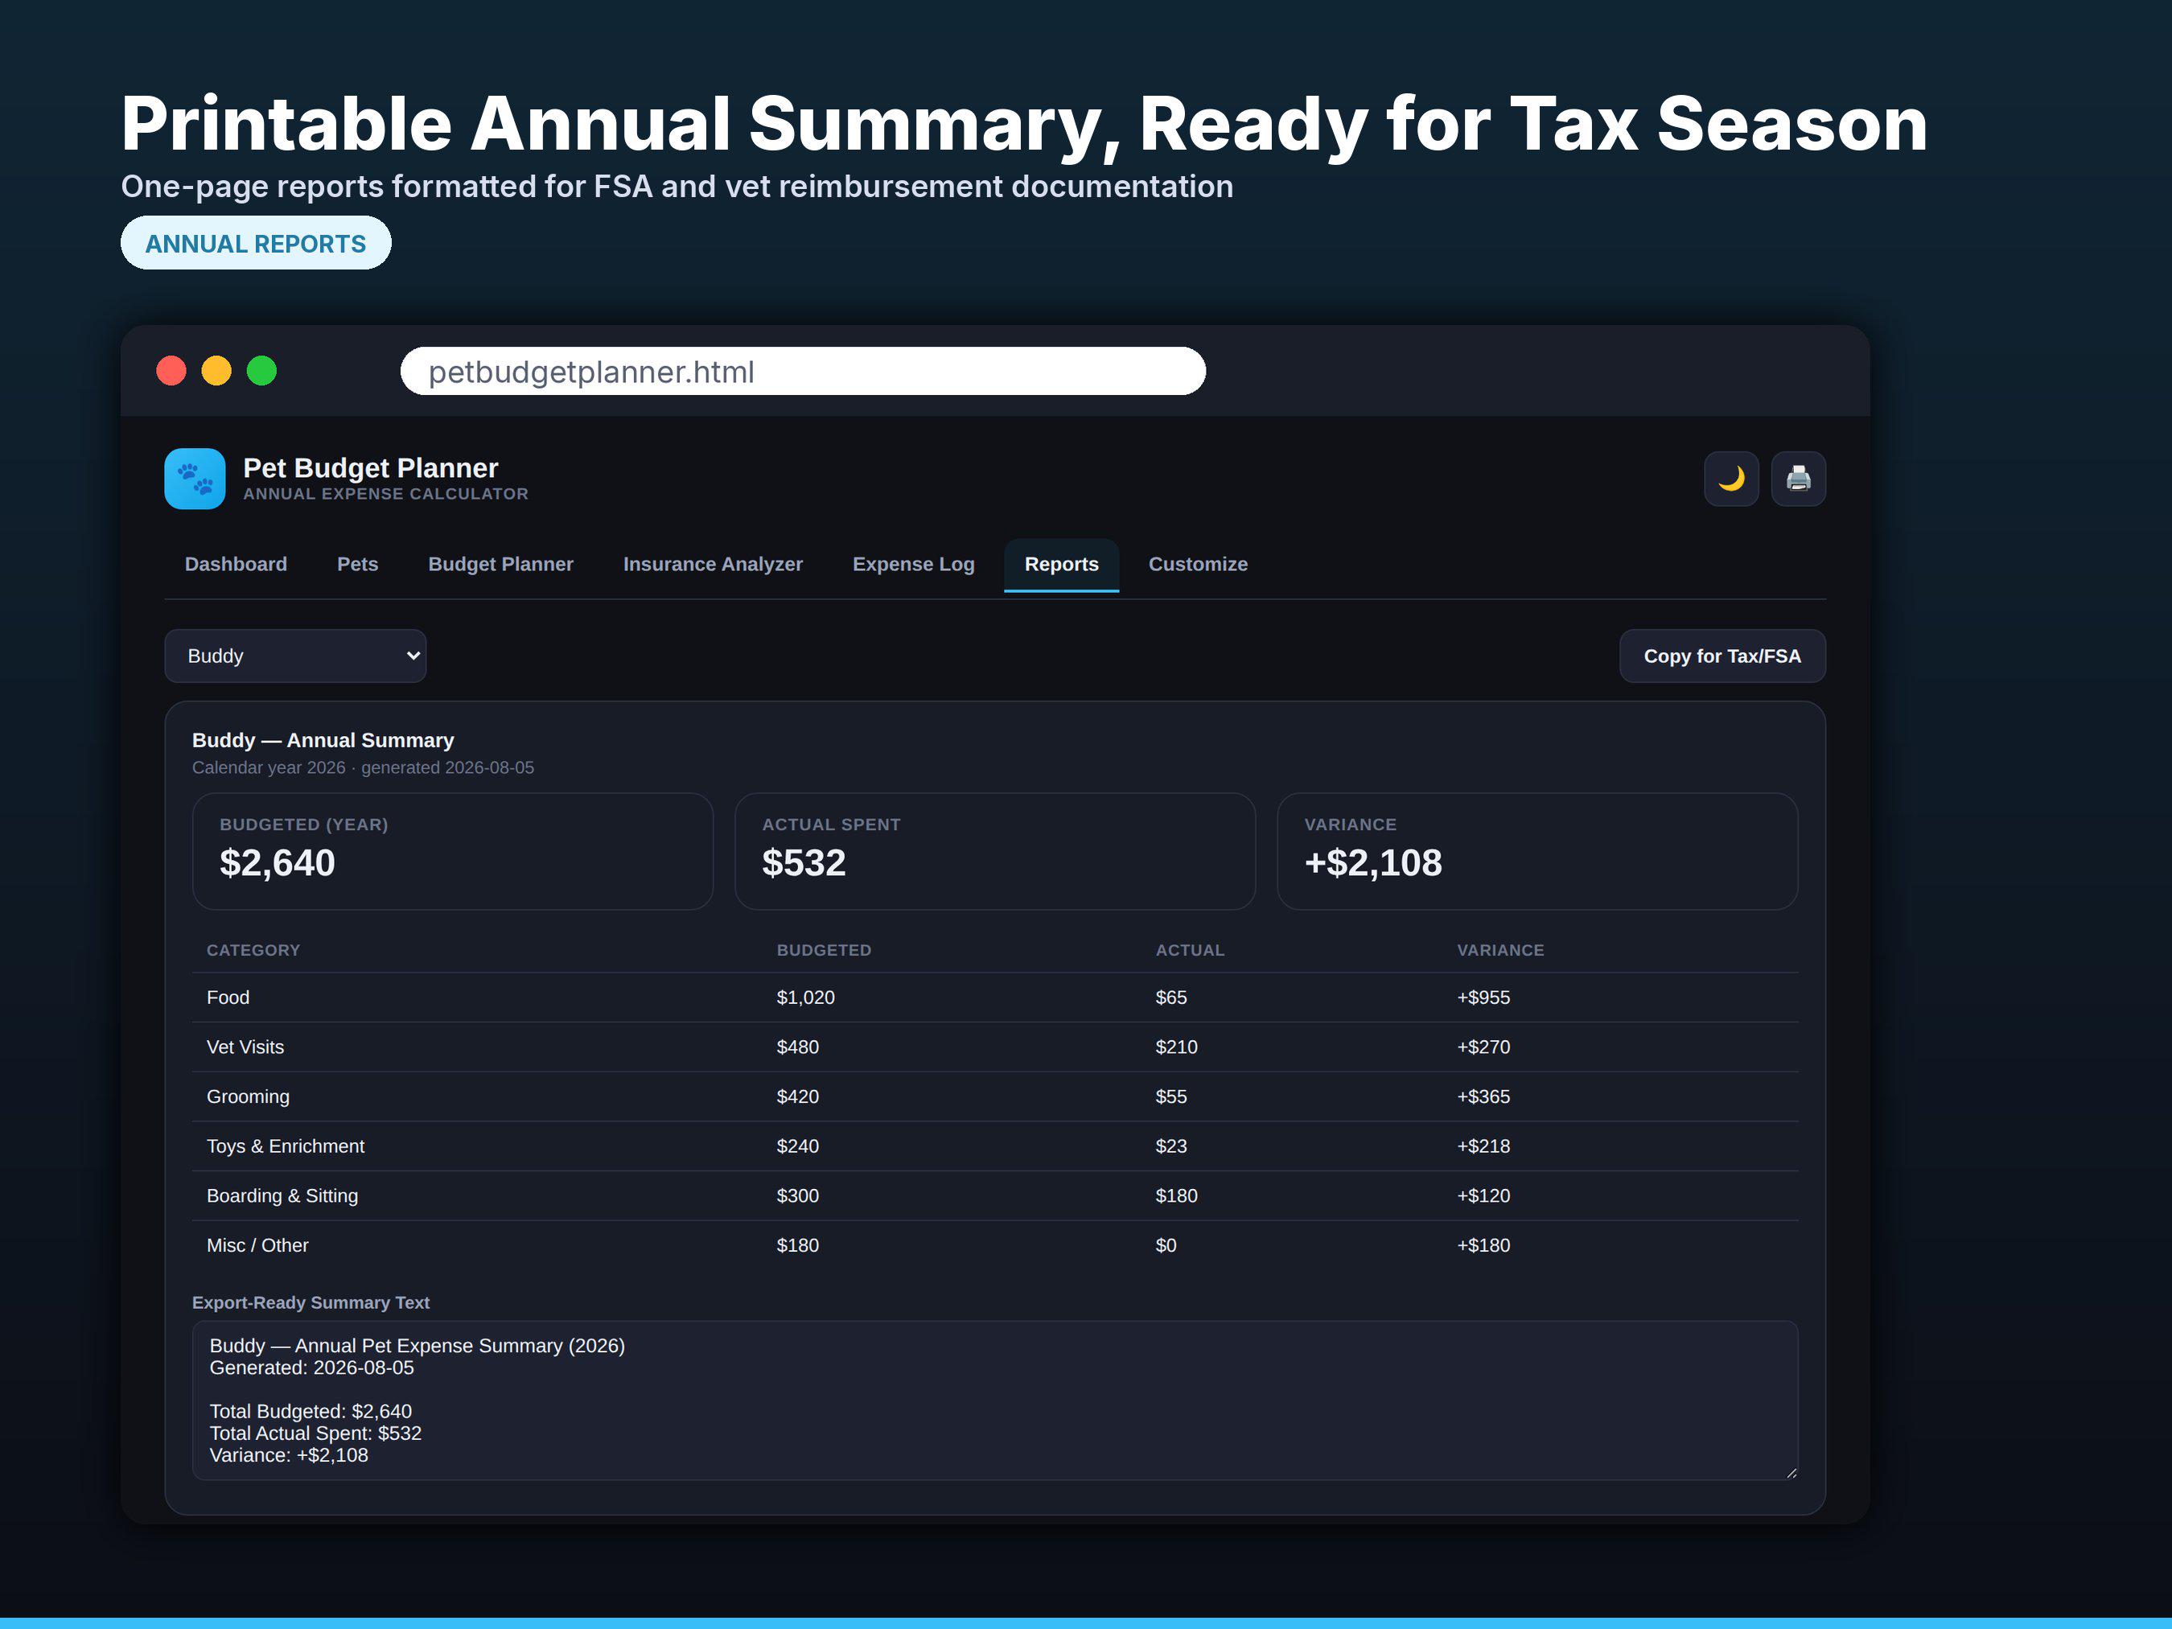The height and width of the screenshot is (1629, 2172).
Task: Click the ANNUAL REPORTS pill badge
Action: coord(255,244)
